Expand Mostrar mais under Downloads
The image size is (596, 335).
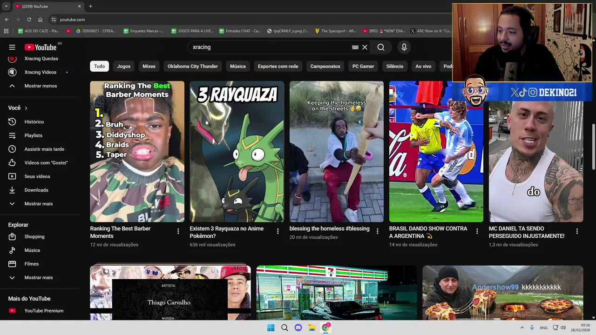click(39, 204)
